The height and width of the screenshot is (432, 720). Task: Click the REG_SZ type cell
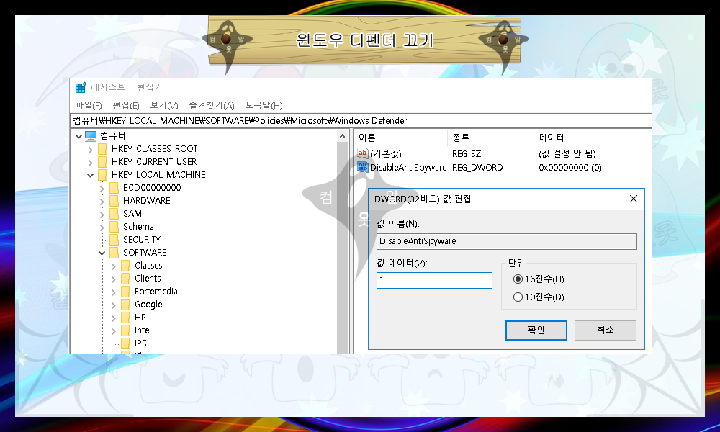click(x=467, y=154)
